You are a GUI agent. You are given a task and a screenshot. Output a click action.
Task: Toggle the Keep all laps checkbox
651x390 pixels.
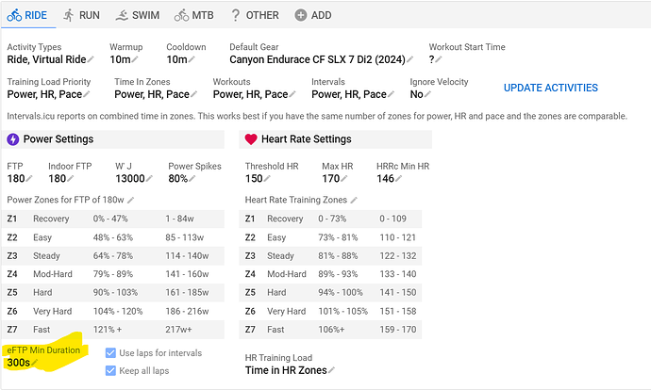(x=110, y=370)
